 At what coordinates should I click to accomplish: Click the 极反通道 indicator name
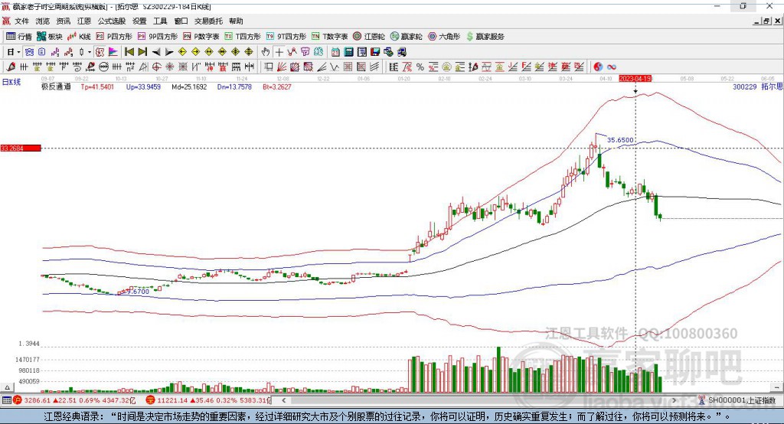[x=56, y=86]
